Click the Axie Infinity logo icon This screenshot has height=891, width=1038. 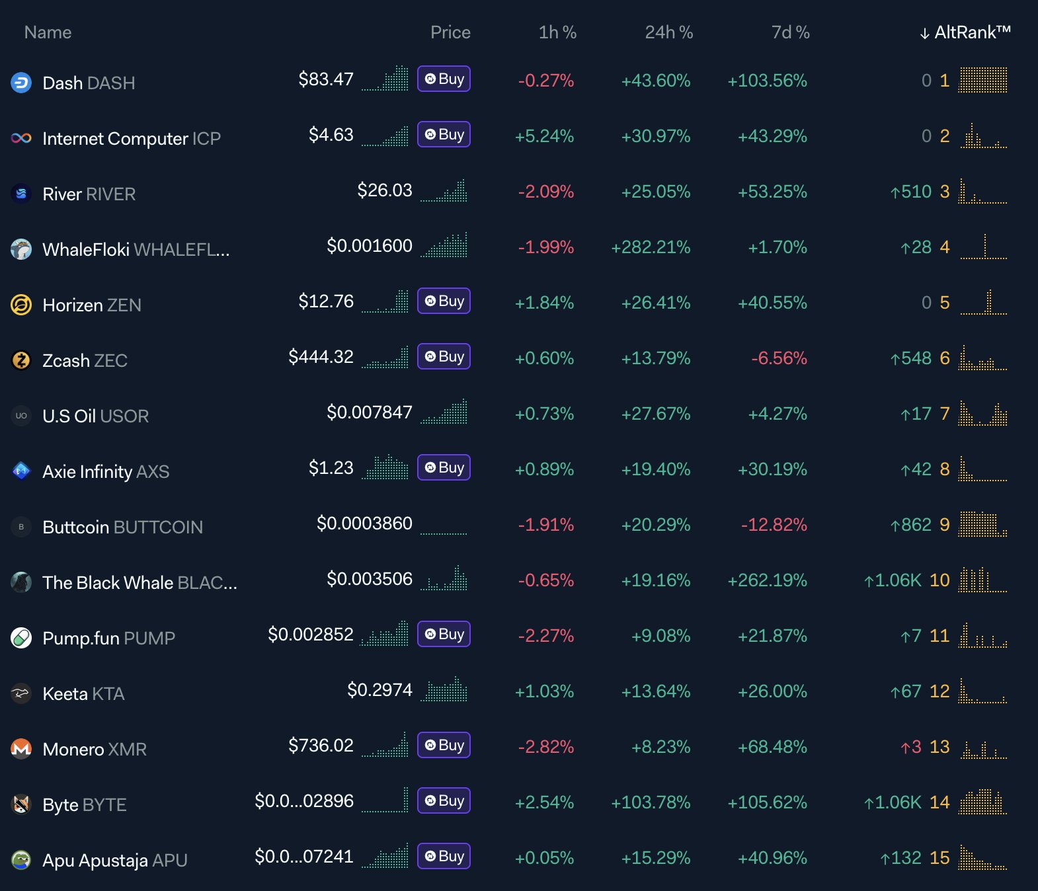[x=21, y=471]
